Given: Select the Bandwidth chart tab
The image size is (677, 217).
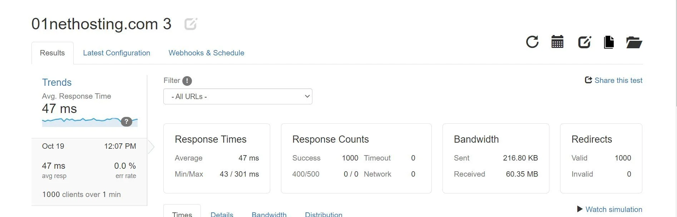Looking at the screenshot, I should (x=269, y=214).
